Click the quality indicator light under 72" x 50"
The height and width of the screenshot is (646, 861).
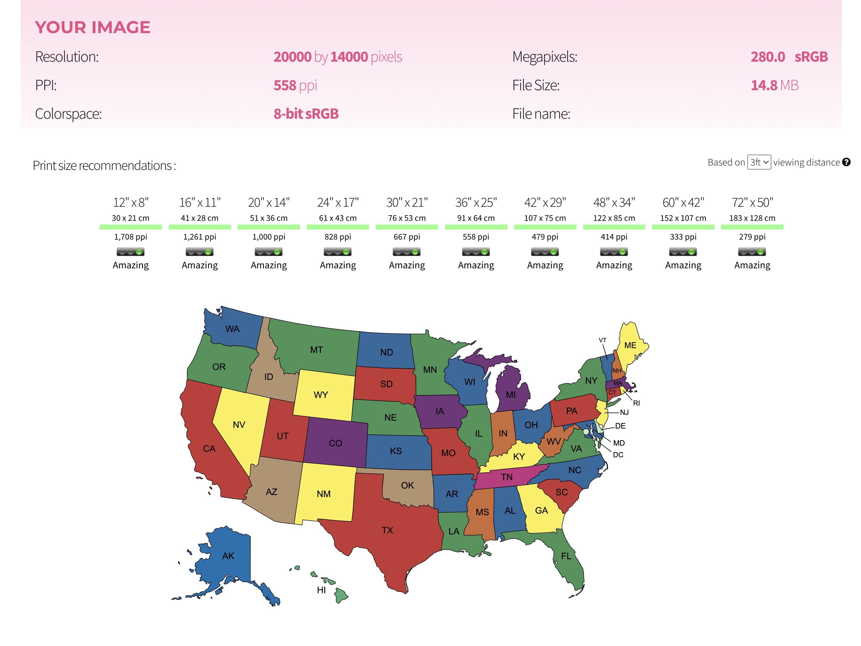[x=752, y=252]
